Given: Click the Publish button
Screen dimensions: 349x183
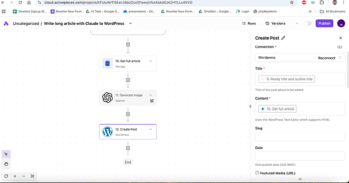Looking at the screenshot, I should coord(324,23).
